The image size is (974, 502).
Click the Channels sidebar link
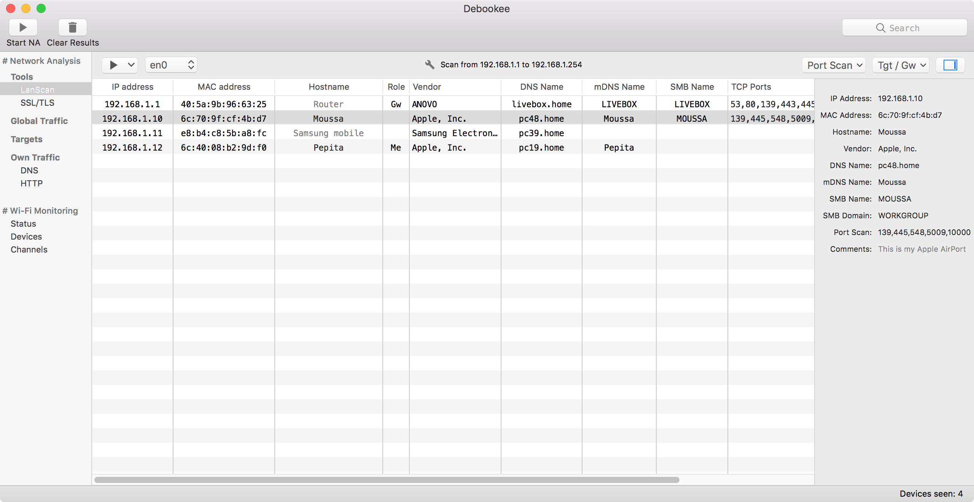point(29,249)
